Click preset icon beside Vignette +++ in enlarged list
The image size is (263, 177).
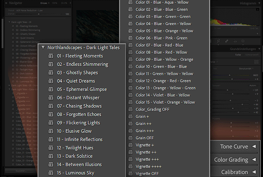pyautogui.click(x=130, y=159)
